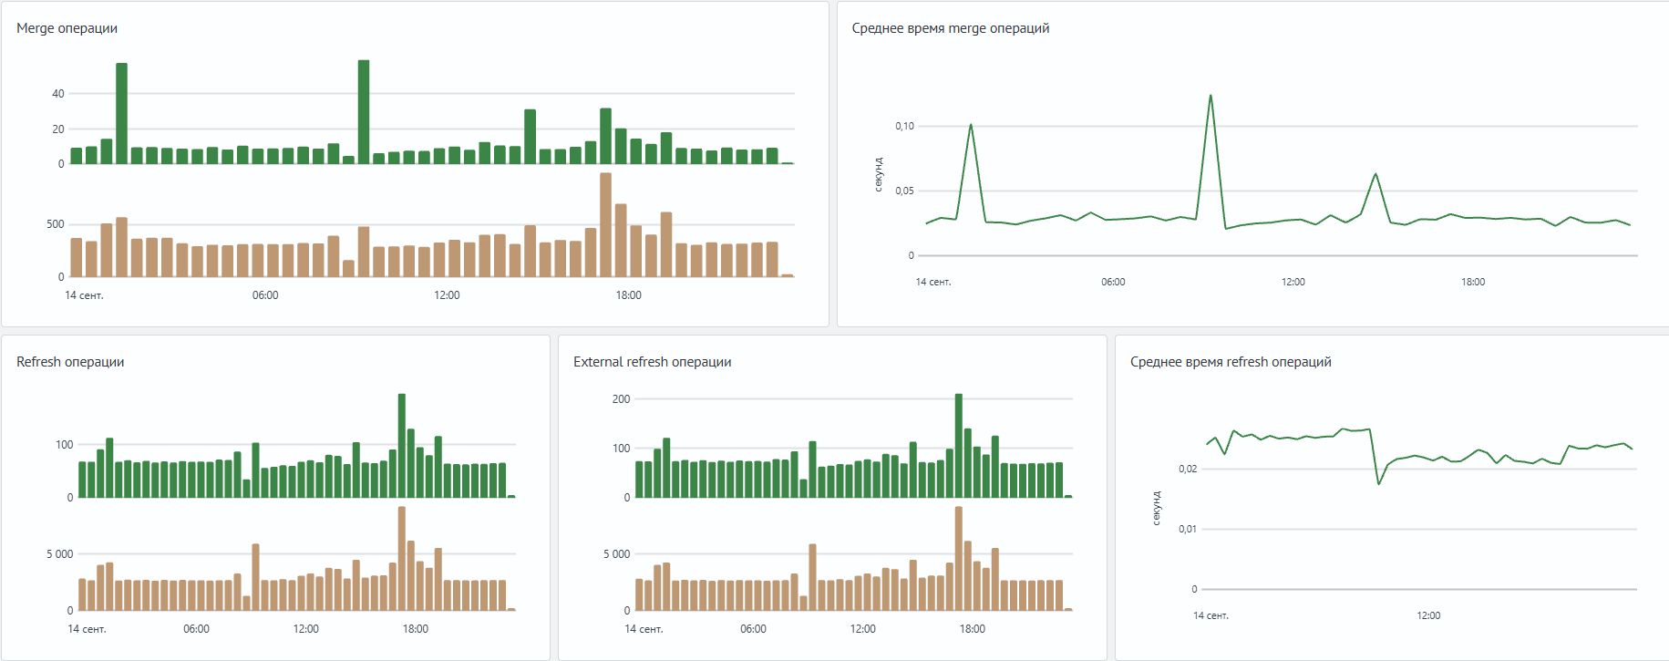
Task: Click the 20 axis label in Merge операции
Action: pyautogui.click(x=58, y=129)
